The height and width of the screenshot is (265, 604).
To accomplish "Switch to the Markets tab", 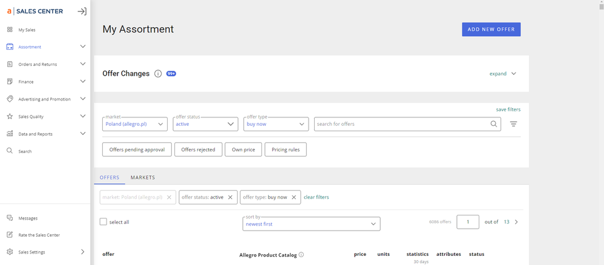I will [143, 178].
